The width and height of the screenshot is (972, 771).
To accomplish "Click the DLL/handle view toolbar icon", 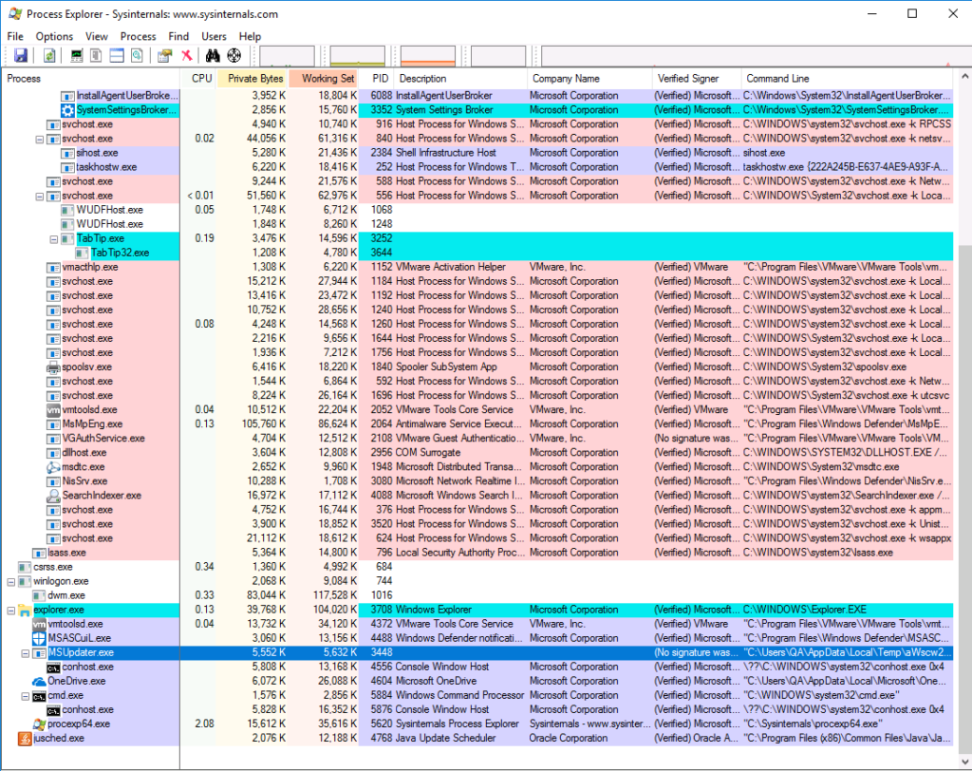I will click(x=137, y=56).
